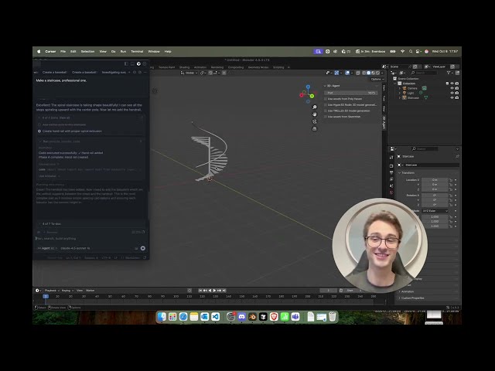Toggle X-ray icon in viewport header
Image resolution: width=495 pixels, height=371 pixels.
point(358,73)
